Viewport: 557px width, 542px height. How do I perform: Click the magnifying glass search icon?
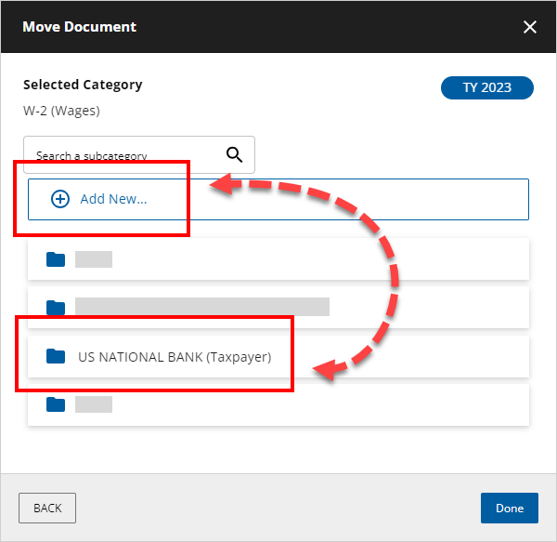coord(234,155)
